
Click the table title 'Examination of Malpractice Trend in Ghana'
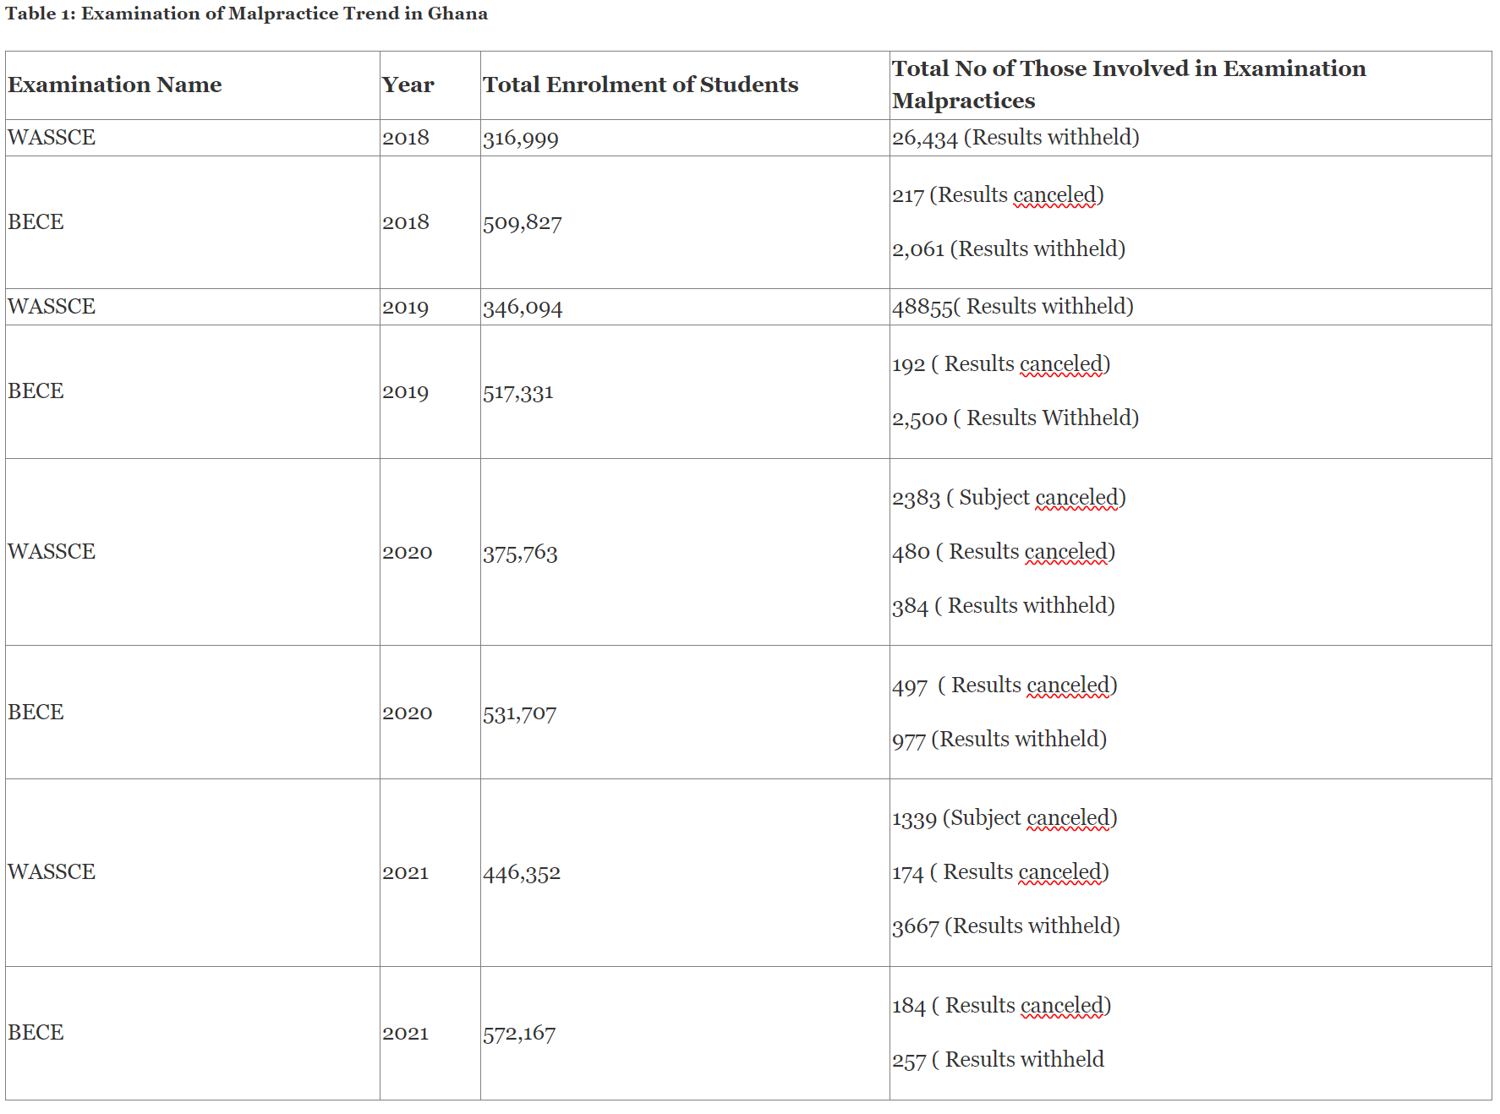(x=246, y=14)
